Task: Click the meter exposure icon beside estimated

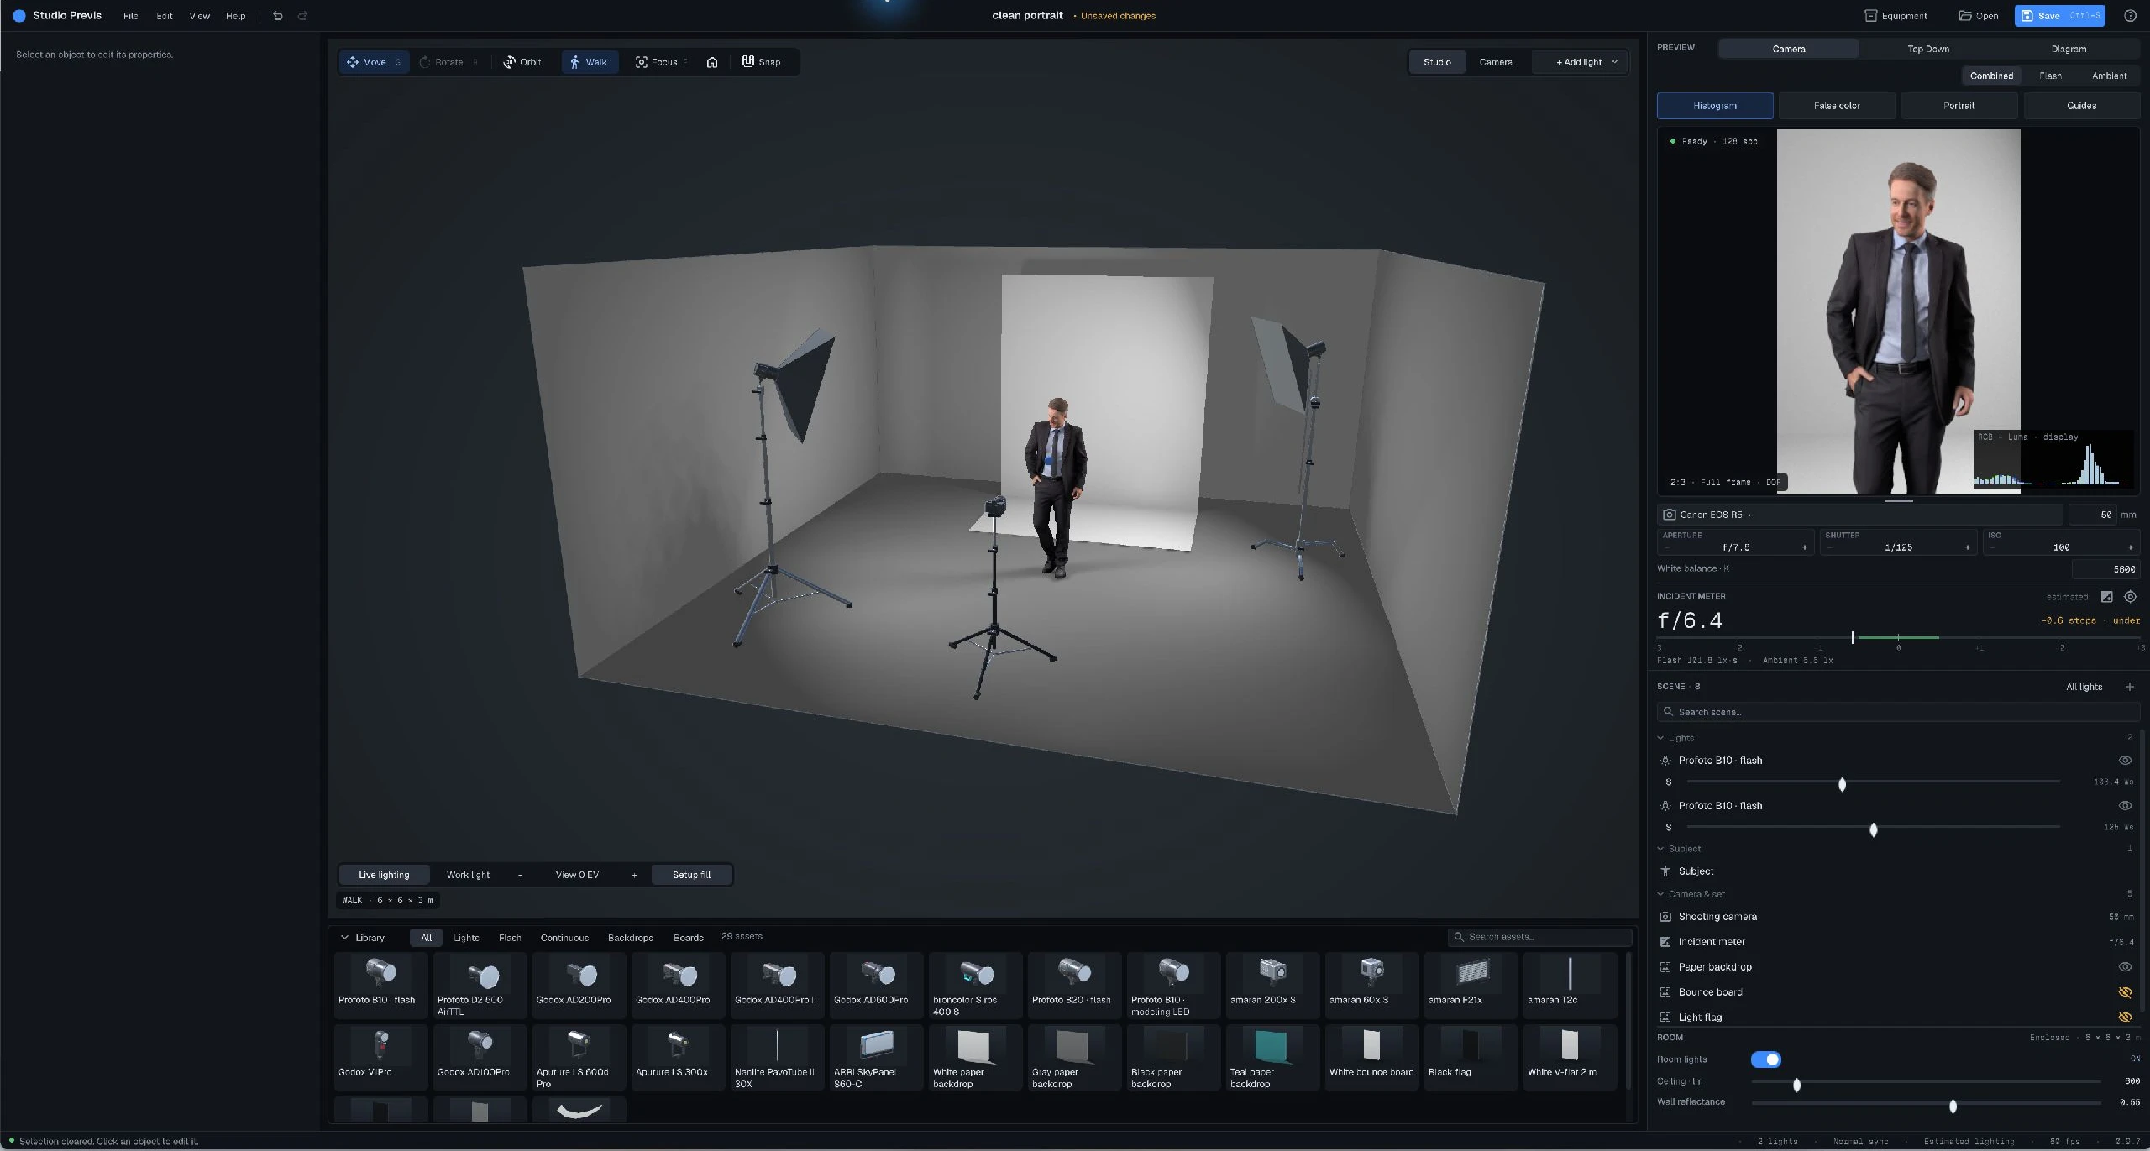Action: (x=2106, y=597)
